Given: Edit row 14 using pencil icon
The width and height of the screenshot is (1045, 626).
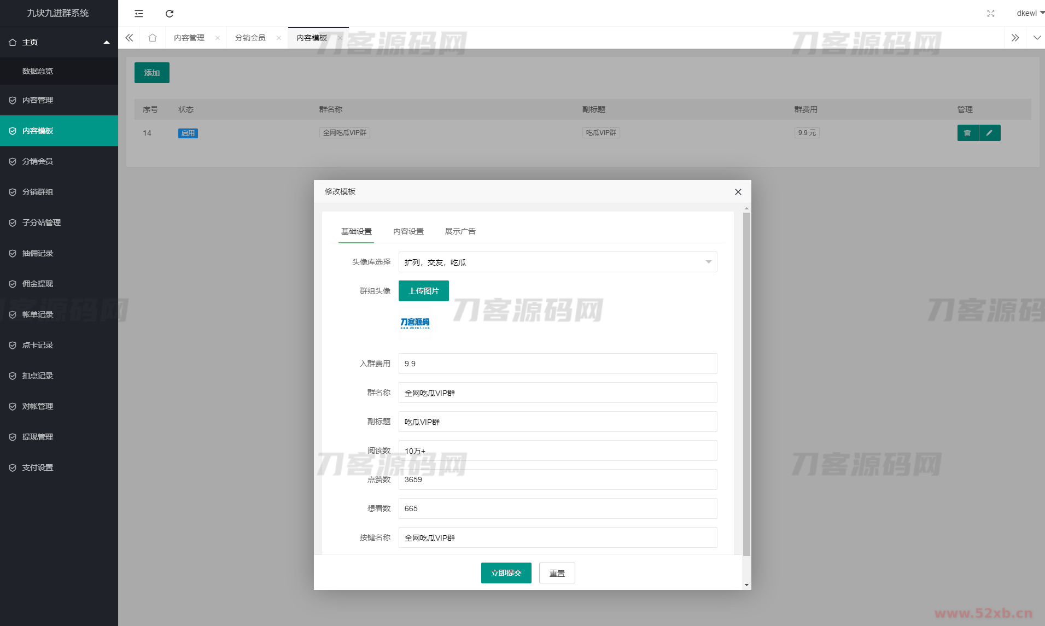Looking at the screenshot, I should point(989,133).
